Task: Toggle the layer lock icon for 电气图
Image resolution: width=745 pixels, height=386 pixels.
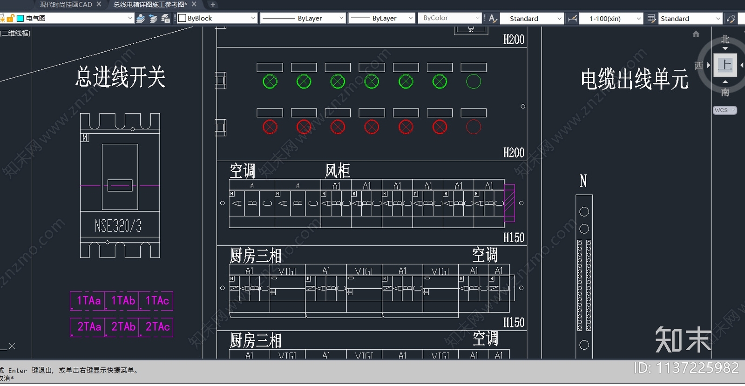Action: pos(10,18)
